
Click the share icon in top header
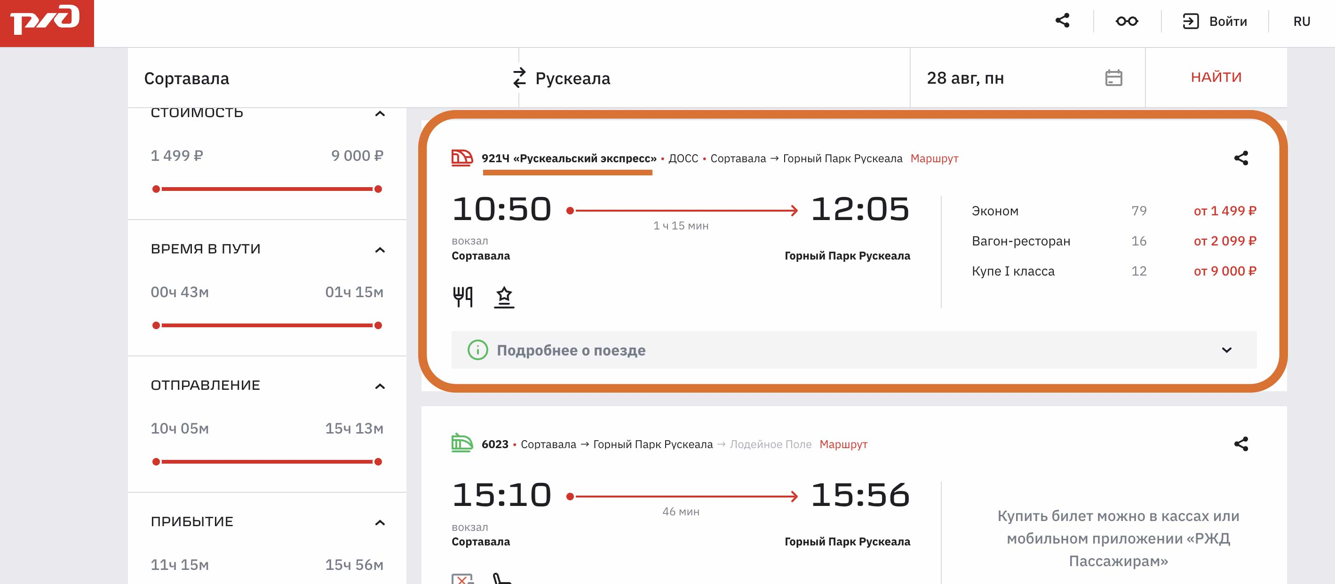tap(1063, 21)
